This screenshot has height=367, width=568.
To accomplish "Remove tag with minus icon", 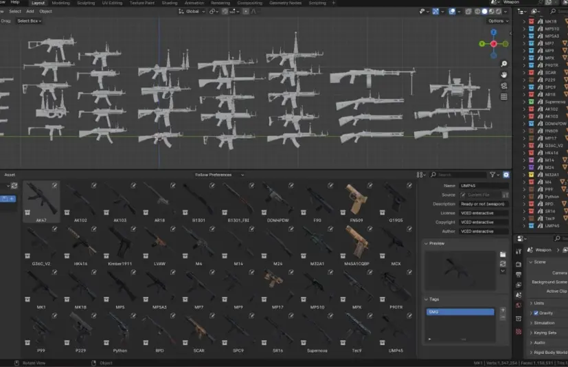I will coord(503,318).
